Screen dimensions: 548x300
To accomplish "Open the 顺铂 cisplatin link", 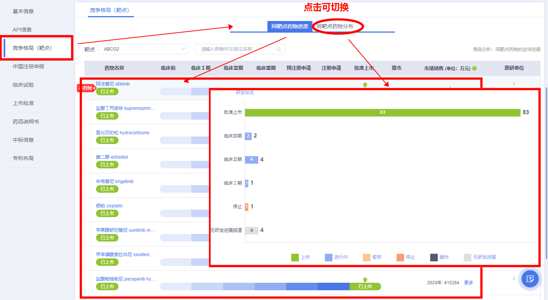I will tap(109, 206).
